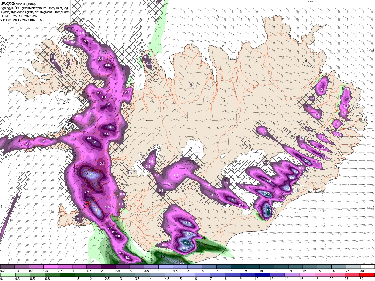Click the "6.3" precipitation value on the map

[288, 189]
